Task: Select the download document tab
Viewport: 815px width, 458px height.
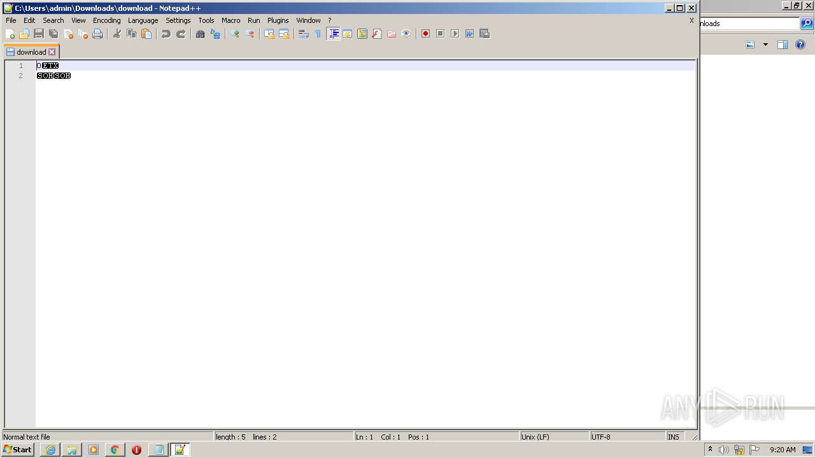Action: pos(31,52)
